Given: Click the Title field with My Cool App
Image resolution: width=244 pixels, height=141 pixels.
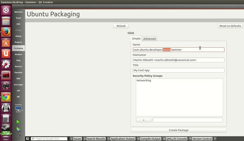Looking at the screenshot, I should tap(179, 70).
